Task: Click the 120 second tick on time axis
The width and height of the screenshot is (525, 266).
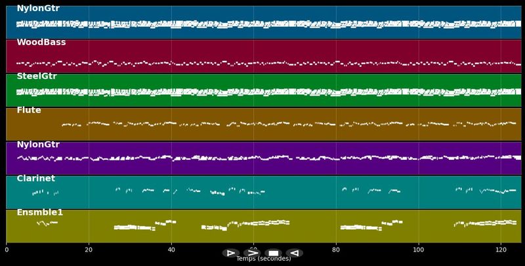Action: pos(501,249)
